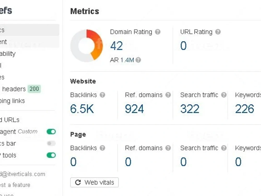Screen dimensions: 261x196
Task: Open the URL Rating help icon
Action: coord(218,32)
